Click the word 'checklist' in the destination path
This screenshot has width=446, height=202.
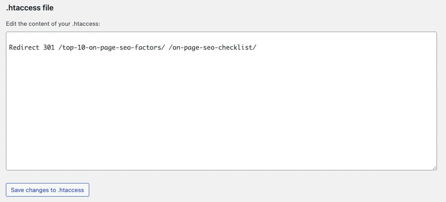pyautogui.click(x=237, y=47)
